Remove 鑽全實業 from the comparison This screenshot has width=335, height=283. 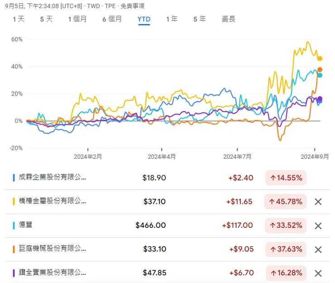(x=318, y=273)
